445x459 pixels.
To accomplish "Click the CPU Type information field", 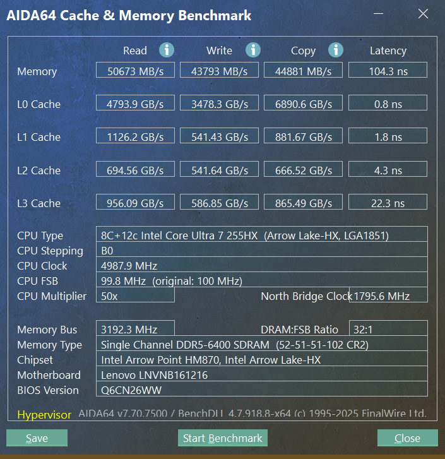I will pos(261,235).
